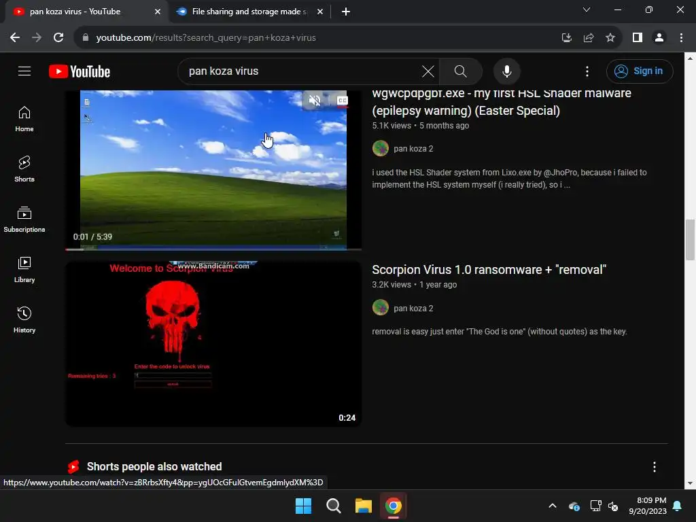
Task: Open Library in sidebar
Action: point(24,269)
